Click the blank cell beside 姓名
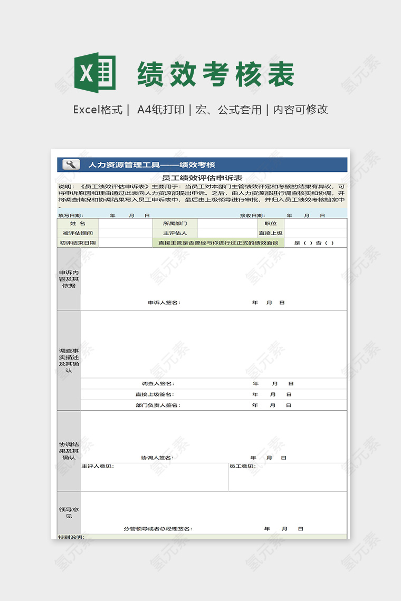This screenshot has height=601, width=401. pos(126,224)
